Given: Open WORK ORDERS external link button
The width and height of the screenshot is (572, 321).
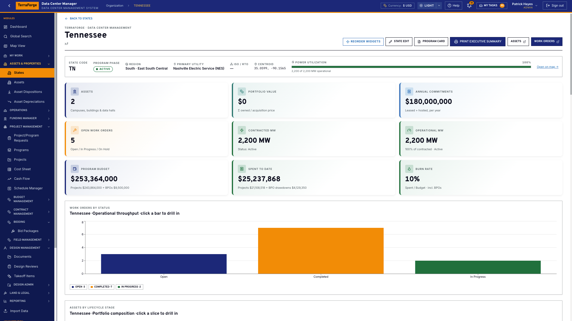Looking at the screenshot, I should (x=547, y=42).
